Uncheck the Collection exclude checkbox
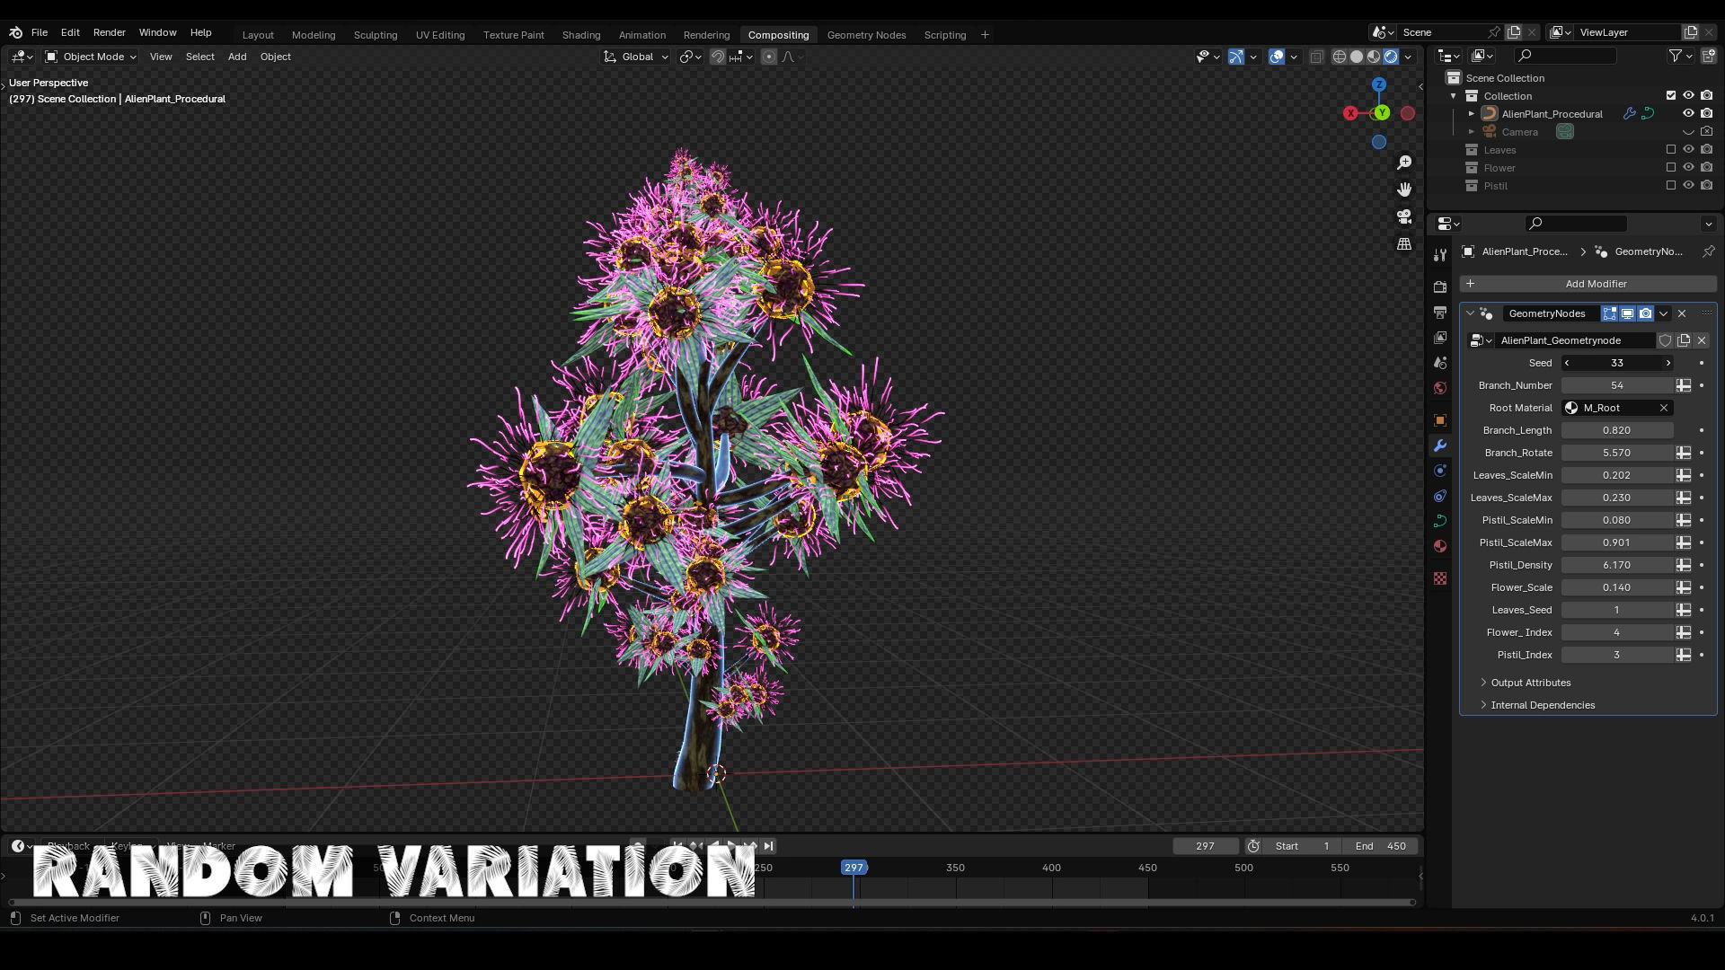This screenshot has width=1725, height=970. coord(1671,95)
